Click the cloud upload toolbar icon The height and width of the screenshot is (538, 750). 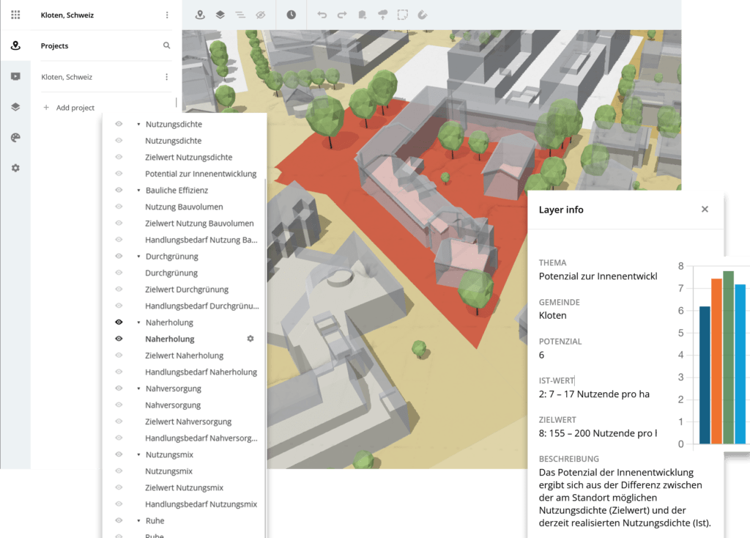[x=382, y=15]
